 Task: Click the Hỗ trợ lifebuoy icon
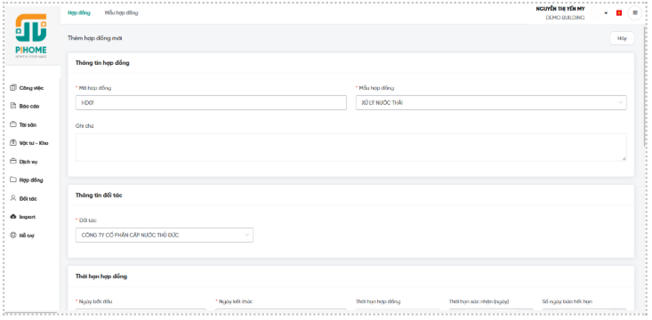[x=12, y=236]
